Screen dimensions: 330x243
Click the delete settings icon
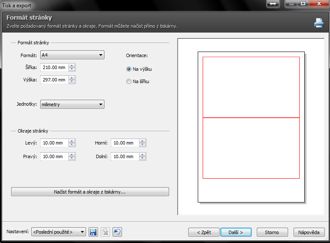[105, 232]
